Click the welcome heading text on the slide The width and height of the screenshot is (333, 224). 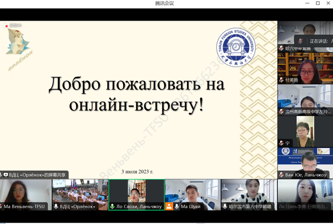[130, 94]
